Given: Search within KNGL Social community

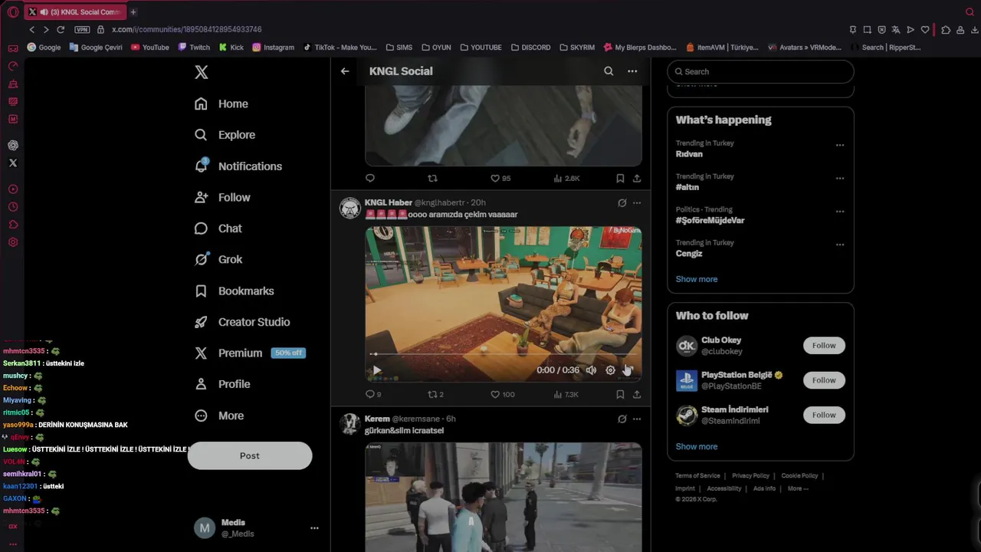Looking at the screenshot, I should [x=609, y=71].
